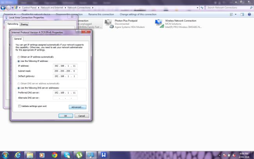Viewport: 254px width, 159px height.
Task: Select Obtain an IP address automatically
Action: pyautogui.click(x=19, y=57)
